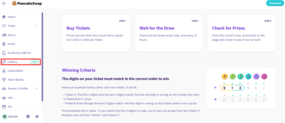This screenshot has height=123, width=285.
Task: Click the Home house icon
Action: click(x=4, y=17)
